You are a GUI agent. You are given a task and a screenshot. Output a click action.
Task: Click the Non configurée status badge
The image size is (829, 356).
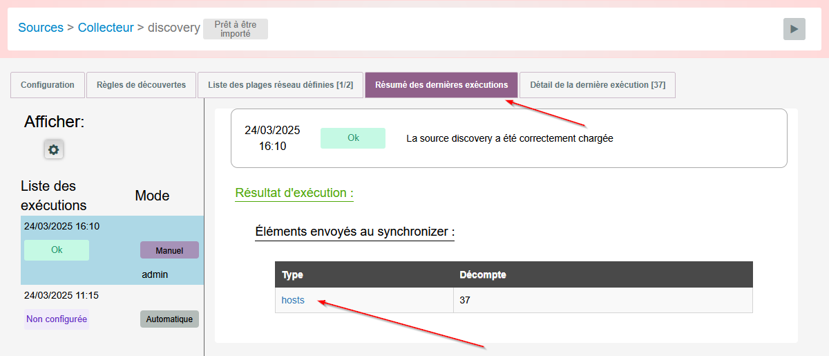coord(57,319)
